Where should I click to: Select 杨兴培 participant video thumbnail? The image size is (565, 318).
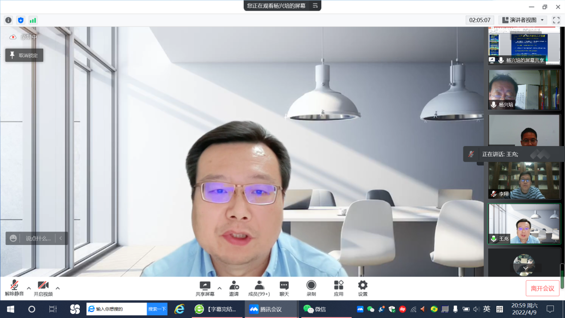tap(524, 89)
